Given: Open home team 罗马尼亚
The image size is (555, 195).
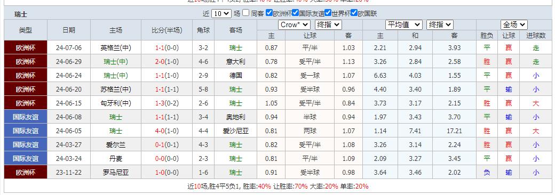Looking at the screenshot, I should (116, 173).
